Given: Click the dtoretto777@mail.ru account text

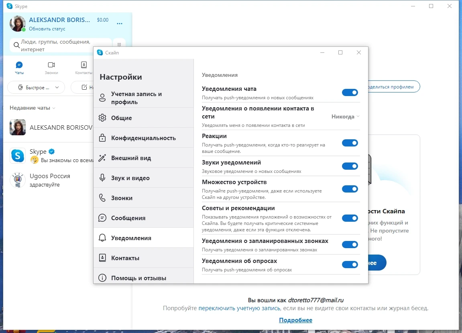Looking at the screenshot, I should click(315, 300).
